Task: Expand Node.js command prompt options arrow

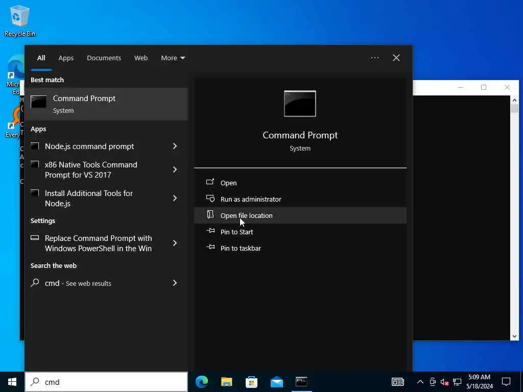Action: [175, 146]
